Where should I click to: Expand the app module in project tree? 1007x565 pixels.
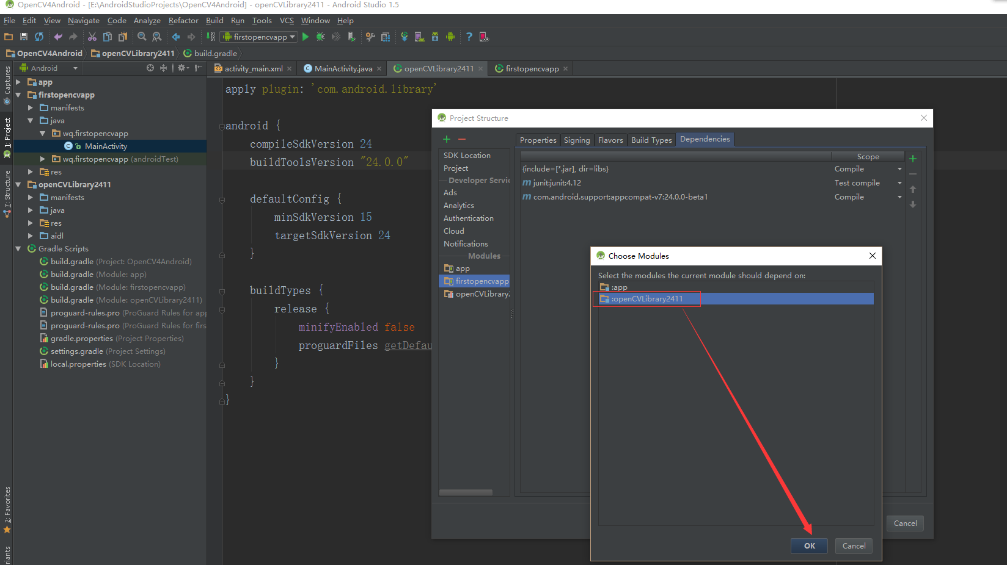(18, 82)
